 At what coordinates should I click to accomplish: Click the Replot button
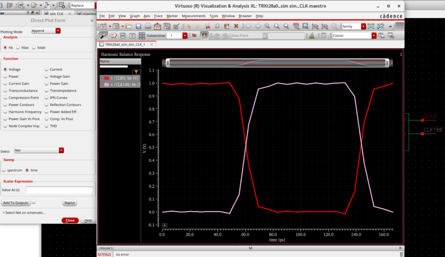point(70,203)
